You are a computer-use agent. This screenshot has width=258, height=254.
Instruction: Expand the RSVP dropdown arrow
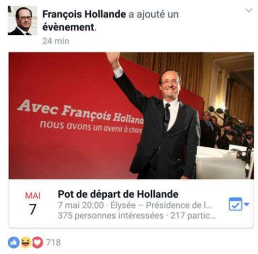coord(246,204)
